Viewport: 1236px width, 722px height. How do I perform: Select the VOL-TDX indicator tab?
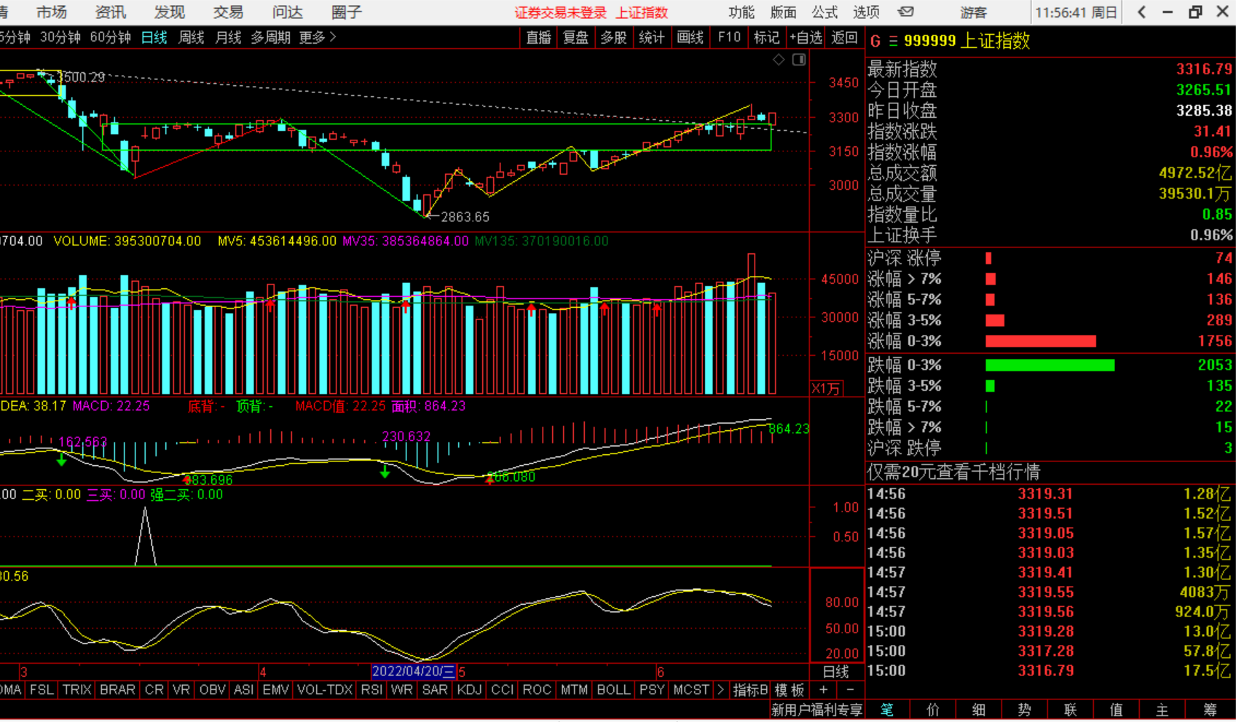[x=325, y=689]
